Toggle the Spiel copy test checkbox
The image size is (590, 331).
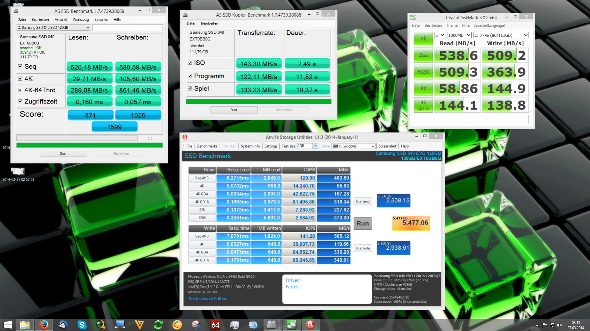click(x=190, y=89)
